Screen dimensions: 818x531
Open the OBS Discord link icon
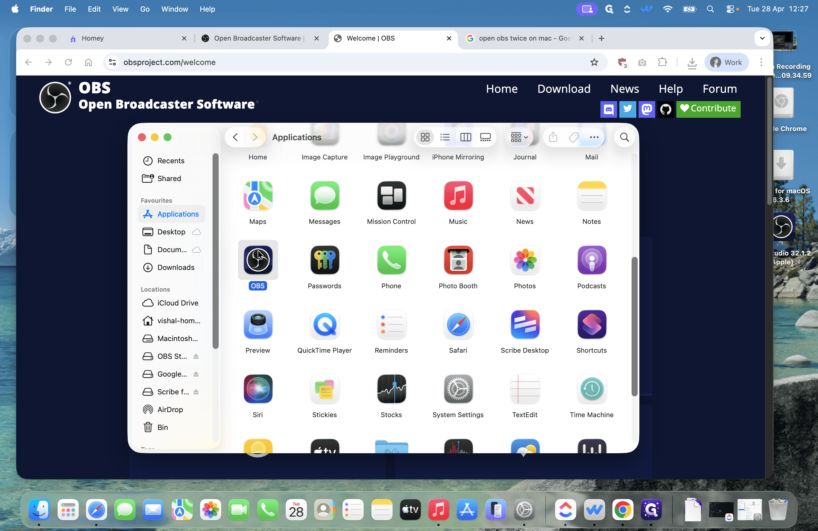click(608, 109)
